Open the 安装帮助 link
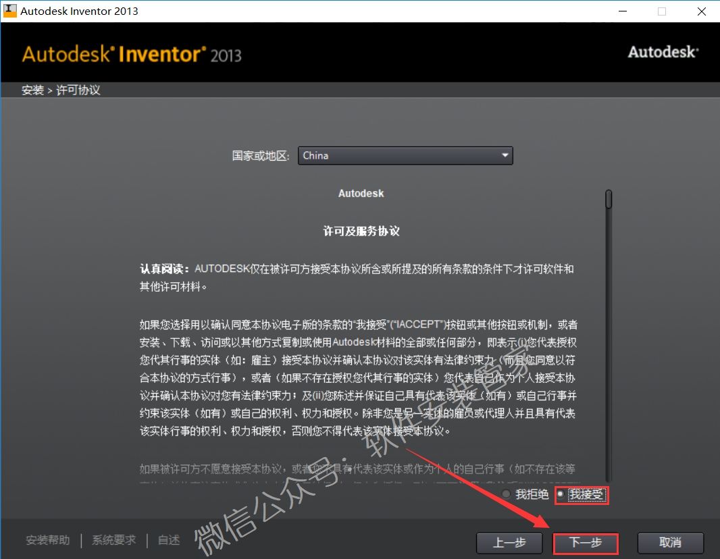This screenshot has width=720, height=559. [x=47, y=540]
